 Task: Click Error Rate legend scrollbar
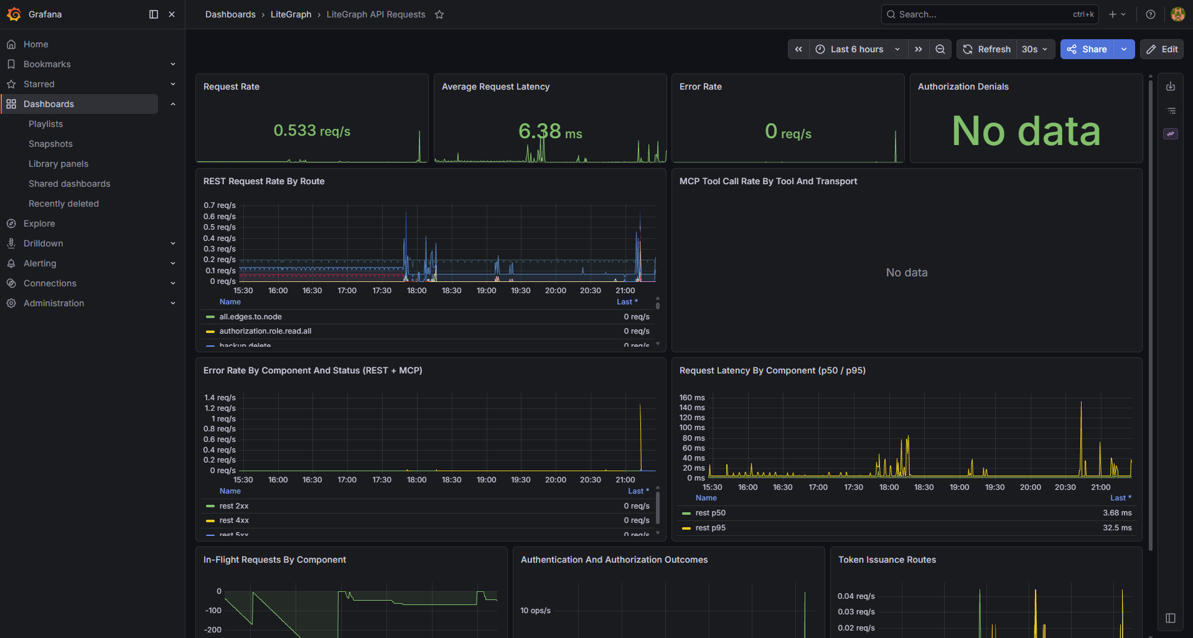click(x=658, y=507)
